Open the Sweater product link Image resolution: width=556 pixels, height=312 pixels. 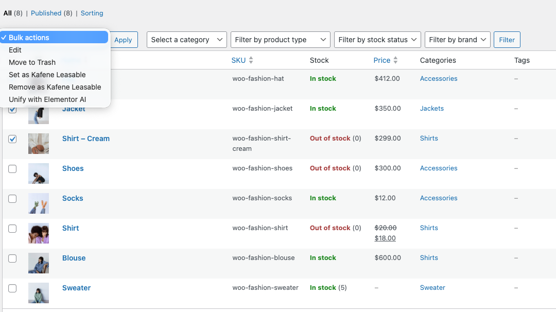[77, 287]
